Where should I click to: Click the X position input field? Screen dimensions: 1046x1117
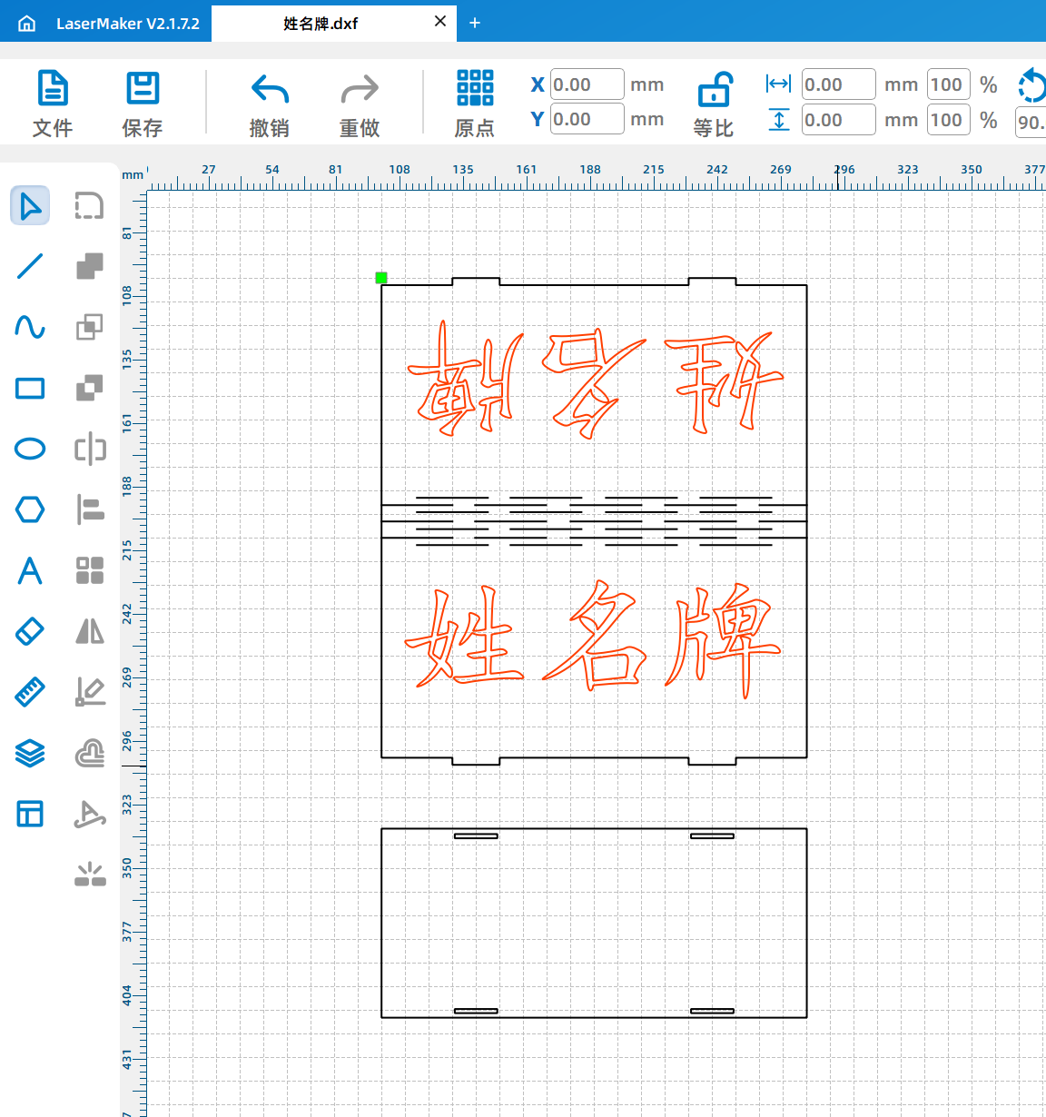pos(587,84)
